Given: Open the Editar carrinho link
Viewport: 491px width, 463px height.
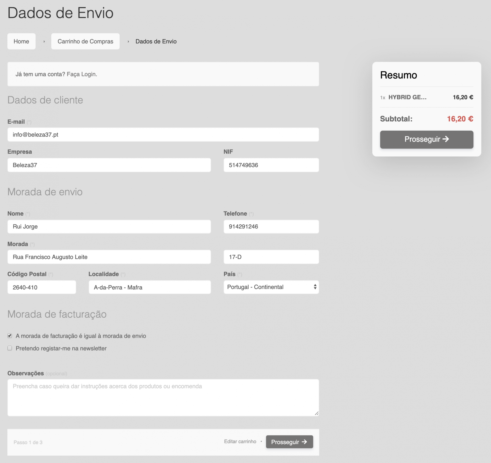Looking at the screenshot, I should (x=240, y=441).
